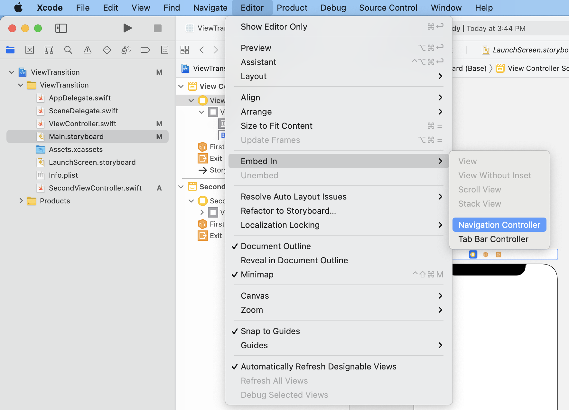This screenshot has width=569, height=410.
Task: Open the Report navigator icon
Action: click(x=165, y=50)
